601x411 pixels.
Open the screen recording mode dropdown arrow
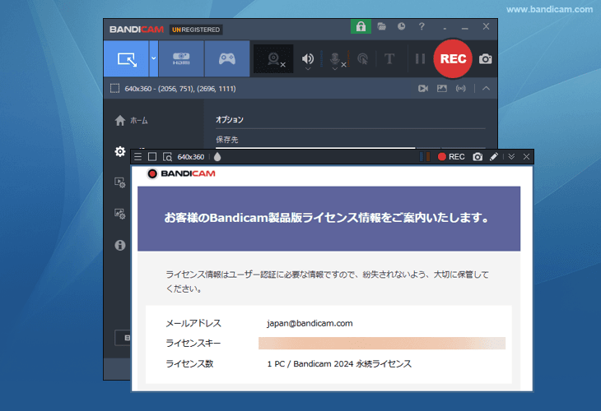(154, 59)
